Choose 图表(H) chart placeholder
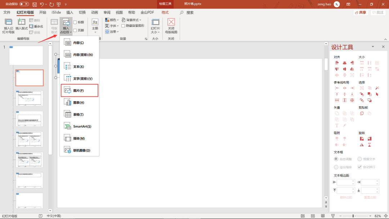The height and width of the screenshot is (219, 389). (79, 102)
